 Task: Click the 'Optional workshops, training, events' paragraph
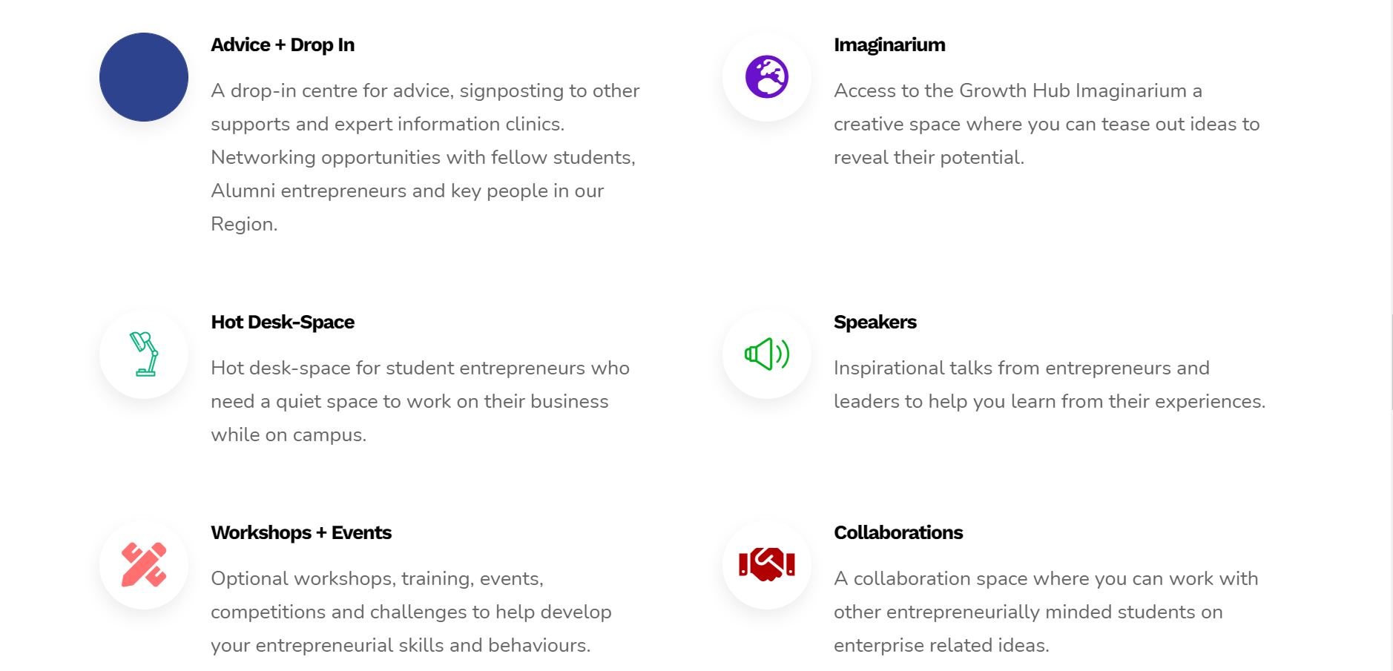tap(411, 612)
